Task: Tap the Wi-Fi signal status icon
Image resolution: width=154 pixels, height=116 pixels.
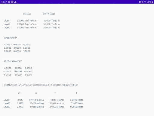Action: coord(145,2)
